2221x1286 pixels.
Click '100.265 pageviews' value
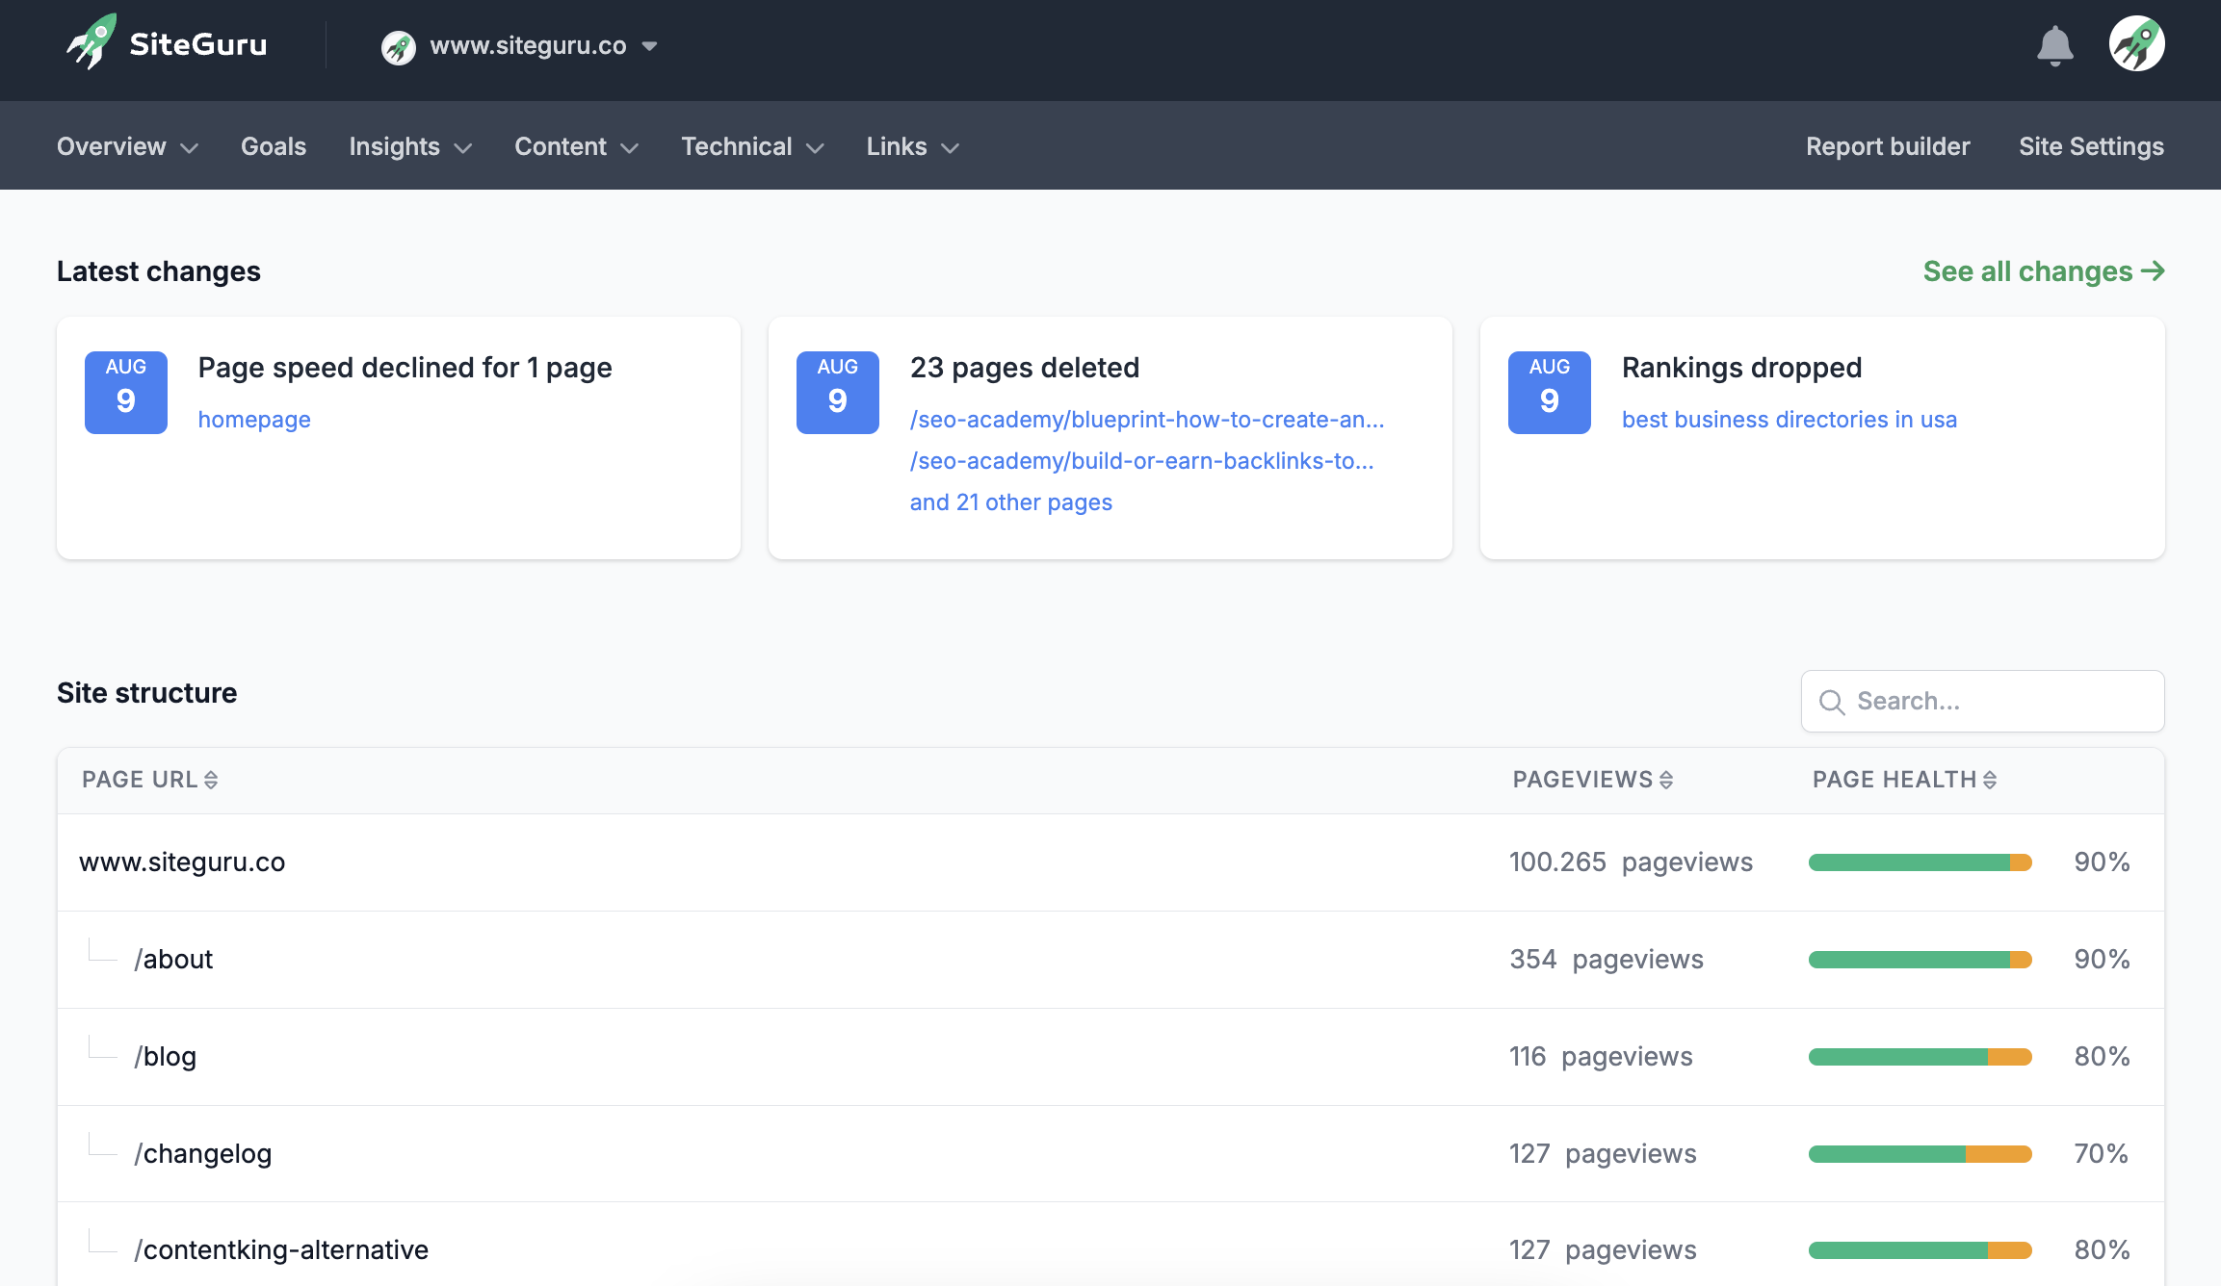[x=1631, y=862]
